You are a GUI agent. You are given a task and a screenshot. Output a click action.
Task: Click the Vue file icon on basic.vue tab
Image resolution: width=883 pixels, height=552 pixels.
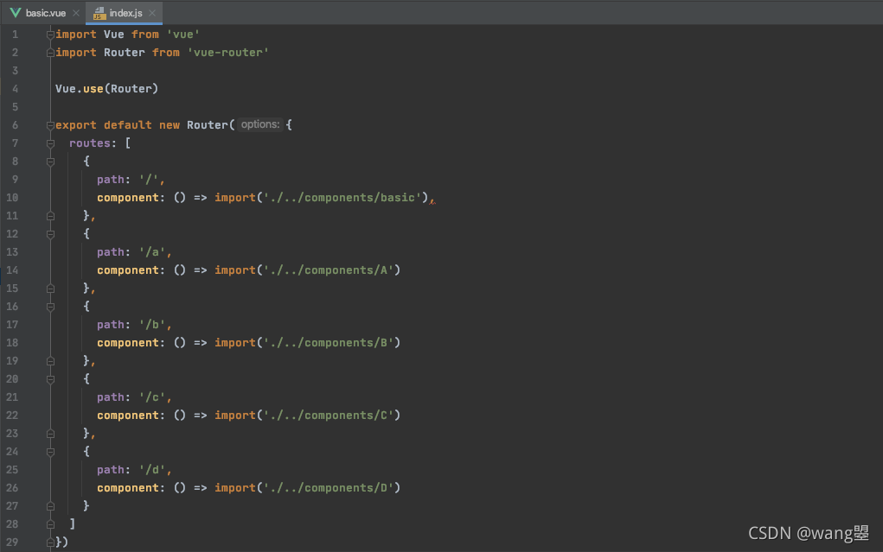pyautogui.click(x=16, y=12)
